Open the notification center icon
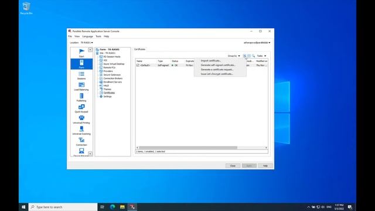Viewport: 375px width, 211px height. tap(350, 207)
